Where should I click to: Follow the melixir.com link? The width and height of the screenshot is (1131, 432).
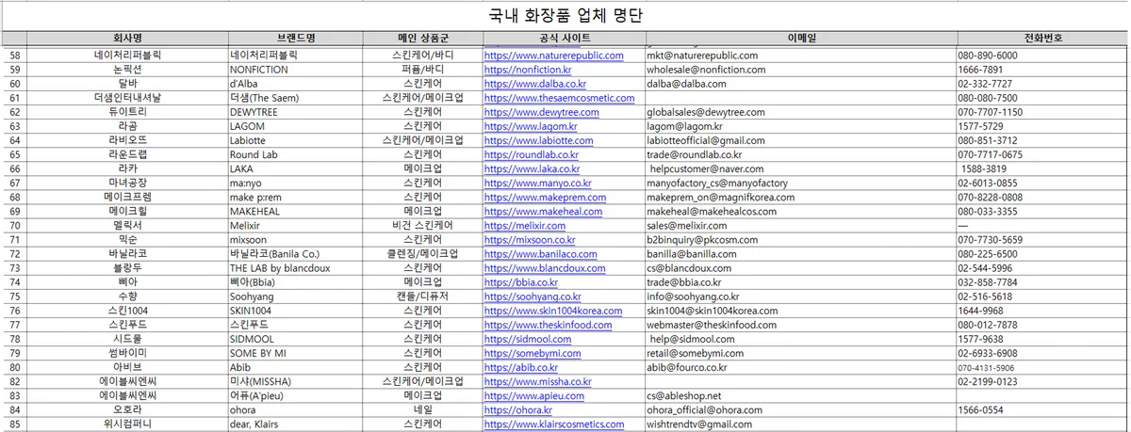click(525, 226)
